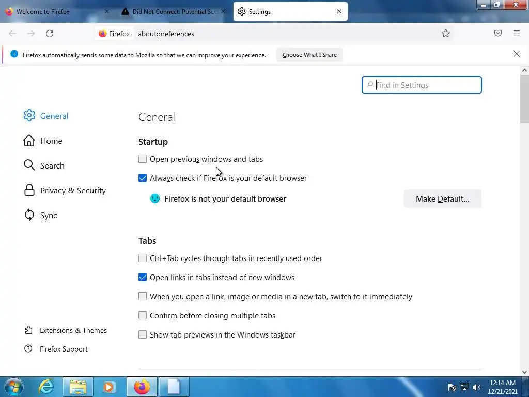Click the Firefox Support question mark icon
Image resolution: width=529 pixels, height=397 pixels.
point(28,348)
